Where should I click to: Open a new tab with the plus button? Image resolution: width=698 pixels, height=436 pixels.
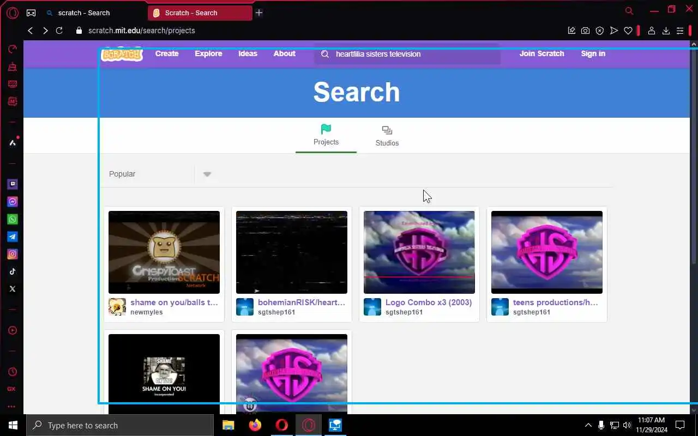tap(259, 13)
